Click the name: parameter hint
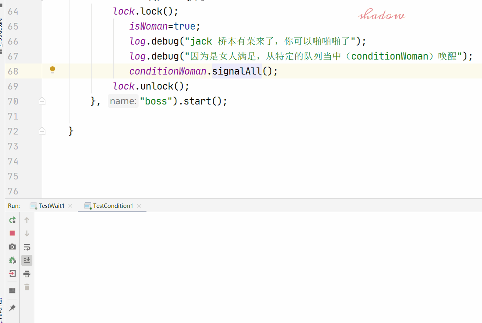482x323 pixels. 123,101
